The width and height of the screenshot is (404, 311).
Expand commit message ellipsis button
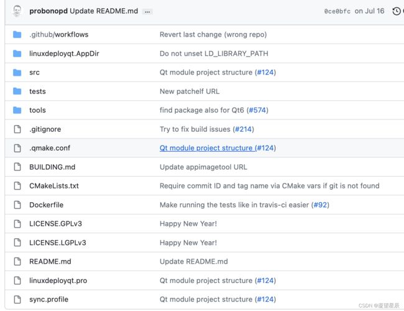(147, 12)
